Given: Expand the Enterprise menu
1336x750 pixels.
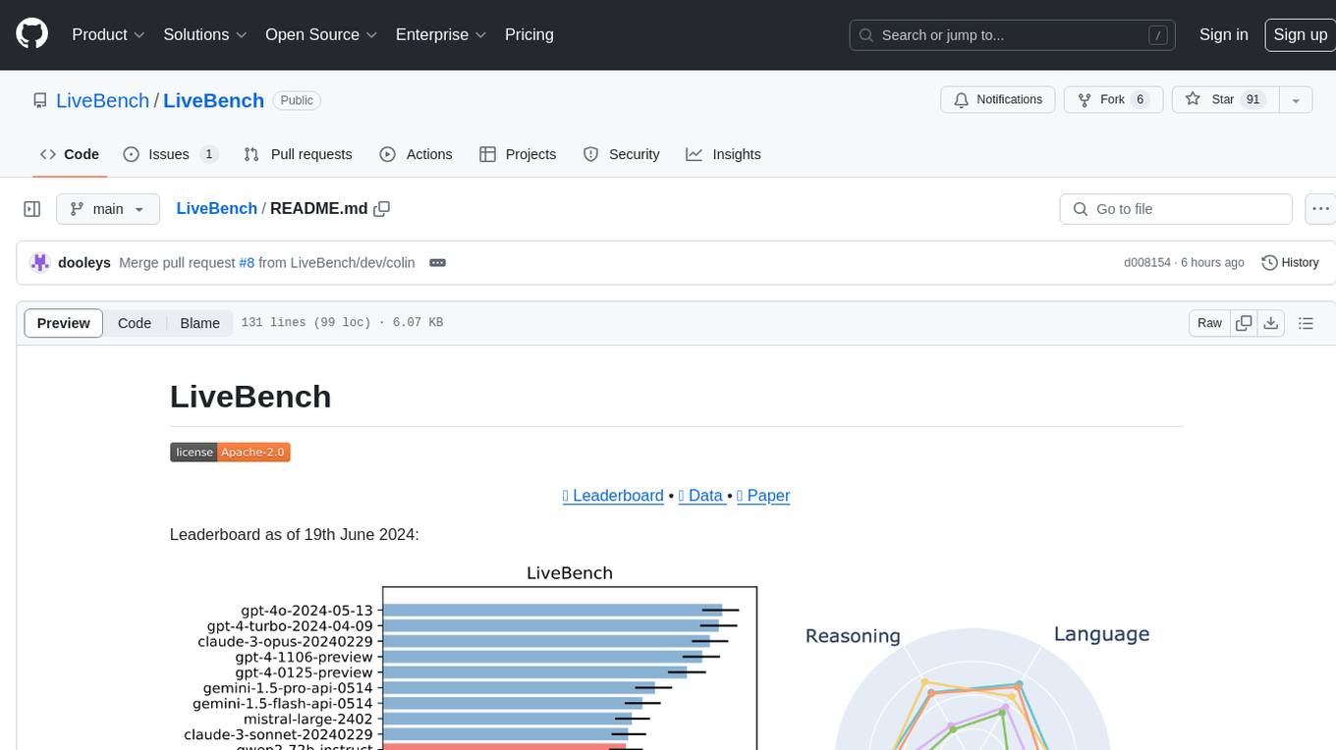Looking at the screenshot, I should point(441,34).
